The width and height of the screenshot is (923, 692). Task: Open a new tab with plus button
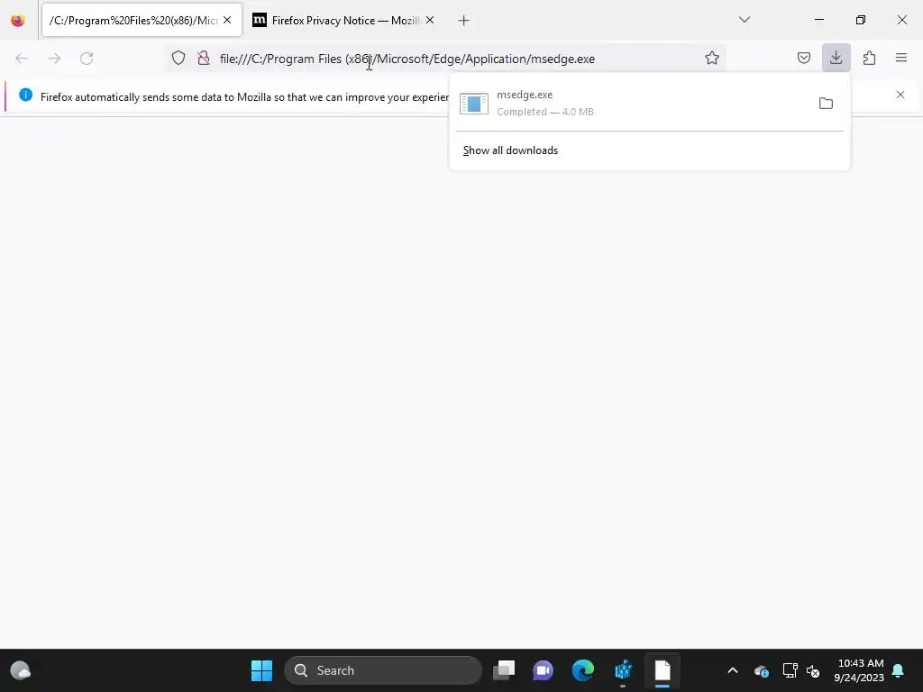tap(464, 21)
